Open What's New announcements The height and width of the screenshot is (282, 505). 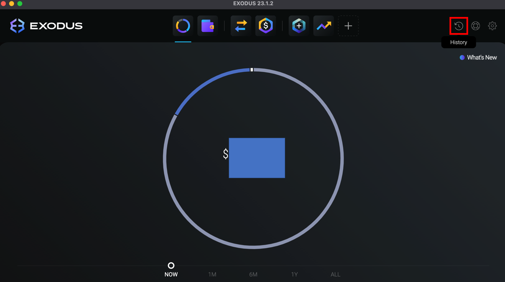click(x=478, y=57)
